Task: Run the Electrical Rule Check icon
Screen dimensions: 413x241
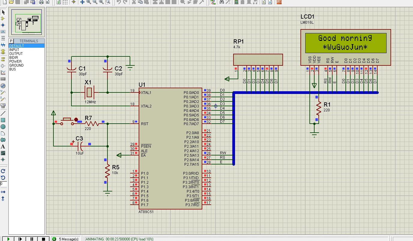Action: pyautogui.click(x=270, y=2)
